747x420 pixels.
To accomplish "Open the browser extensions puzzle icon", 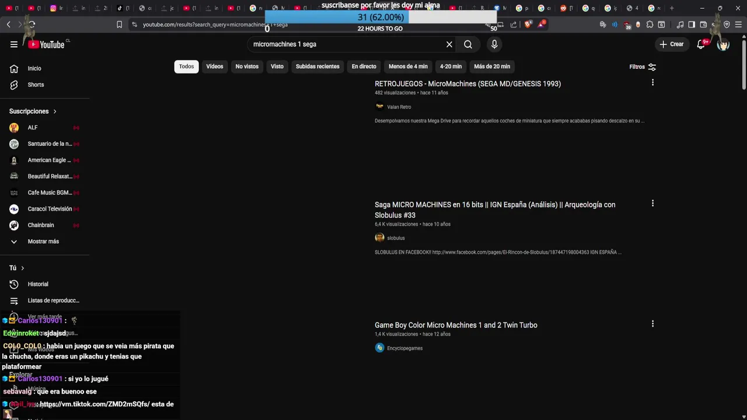I will point(650,24).
